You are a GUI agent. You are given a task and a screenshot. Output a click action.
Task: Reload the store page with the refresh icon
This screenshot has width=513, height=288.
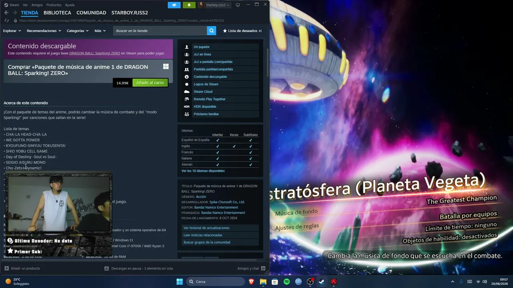(x=6, y=20)
